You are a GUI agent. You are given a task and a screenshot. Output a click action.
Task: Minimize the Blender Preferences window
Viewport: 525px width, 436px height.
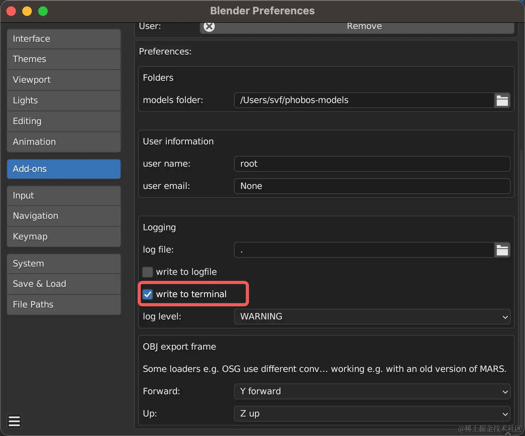[x=27, y=11]
